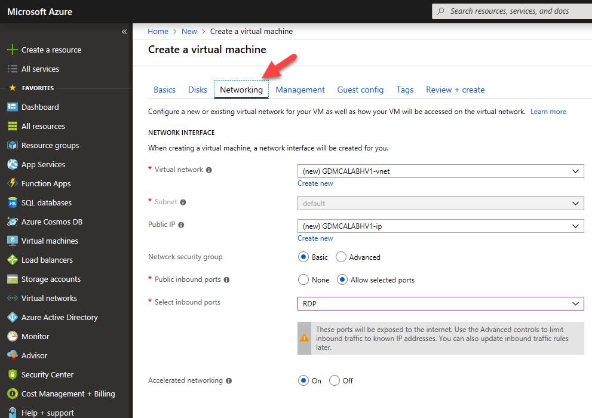This screenshot has height=418, width=592.
Task: Click the Accelerated networking info icon
Action: [229, 381]
